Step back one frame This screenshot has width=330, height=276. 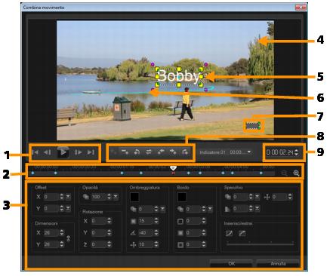pyautogui.click(x=48, y=152)
